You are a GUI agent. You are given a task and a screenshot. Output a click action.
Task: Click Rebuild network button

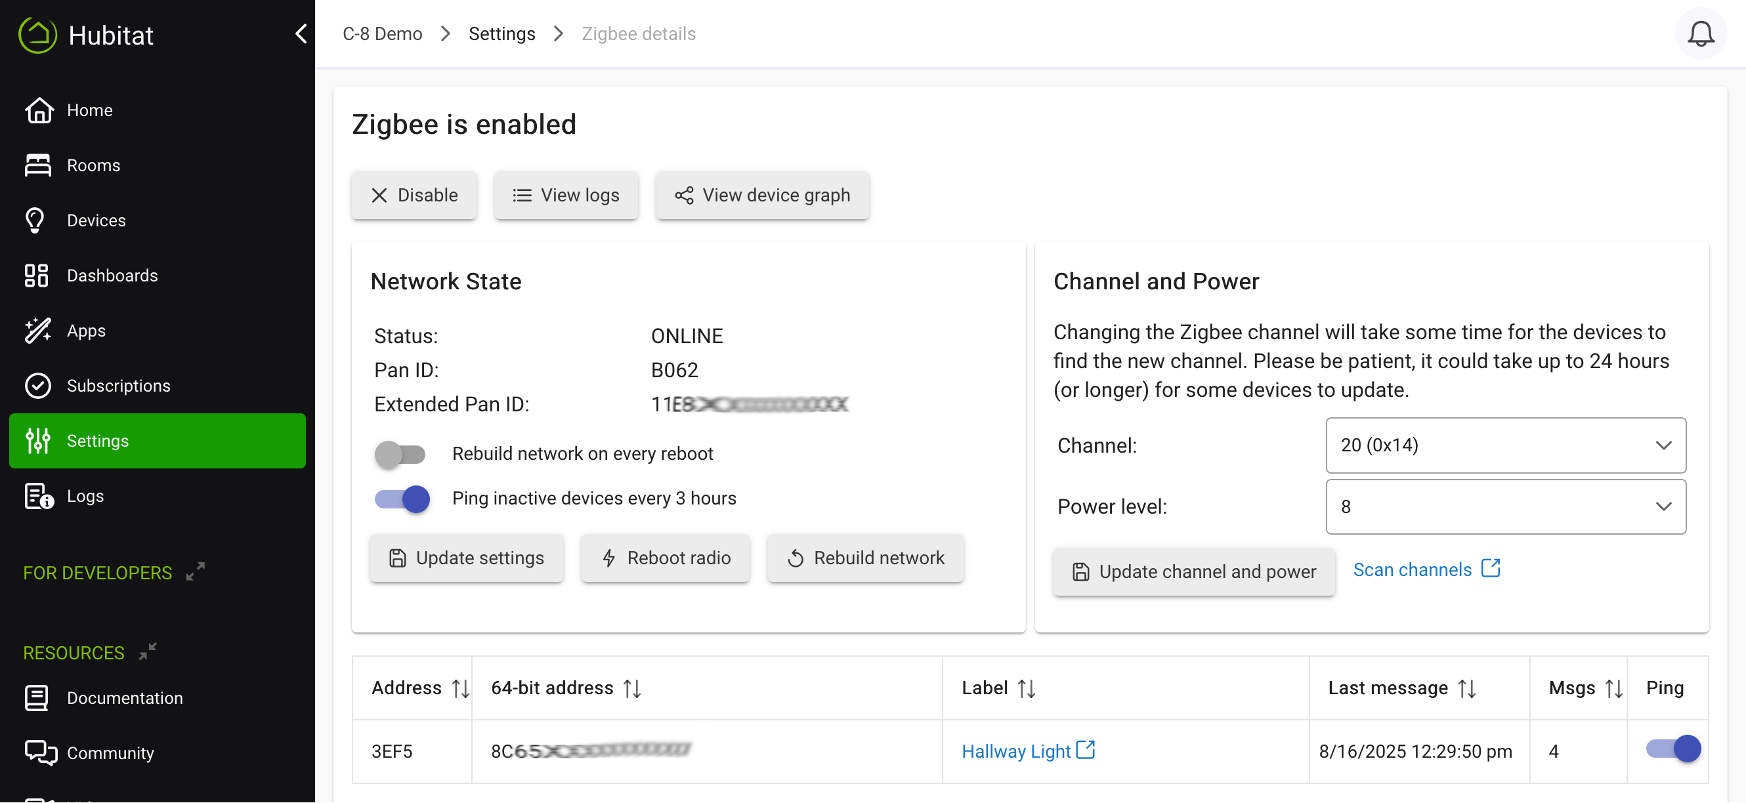coord(865,558)
